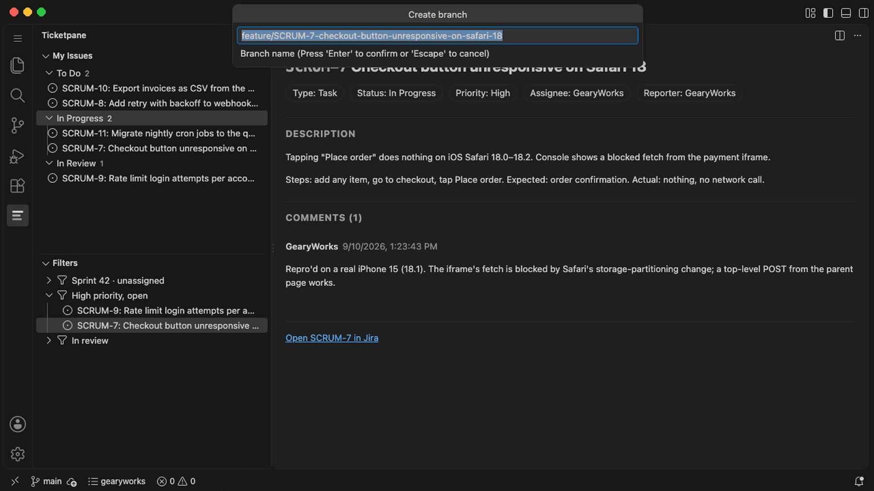Split the editor to the right
874x491 pixels.
(x=840, y=35)
